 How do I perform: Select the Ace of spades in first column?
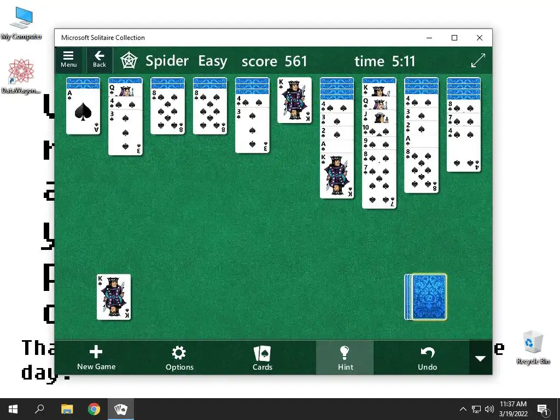click(x=83, y=111)
